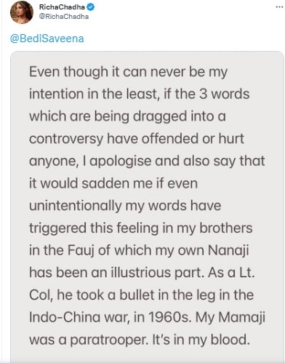Click the word 'controversy' in the note
The image size is (285, 363).
point(66,139)
